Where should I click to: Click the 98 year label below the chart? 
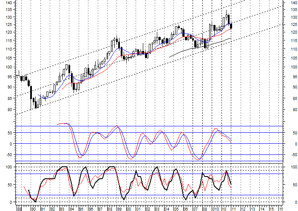coord(110,209)
